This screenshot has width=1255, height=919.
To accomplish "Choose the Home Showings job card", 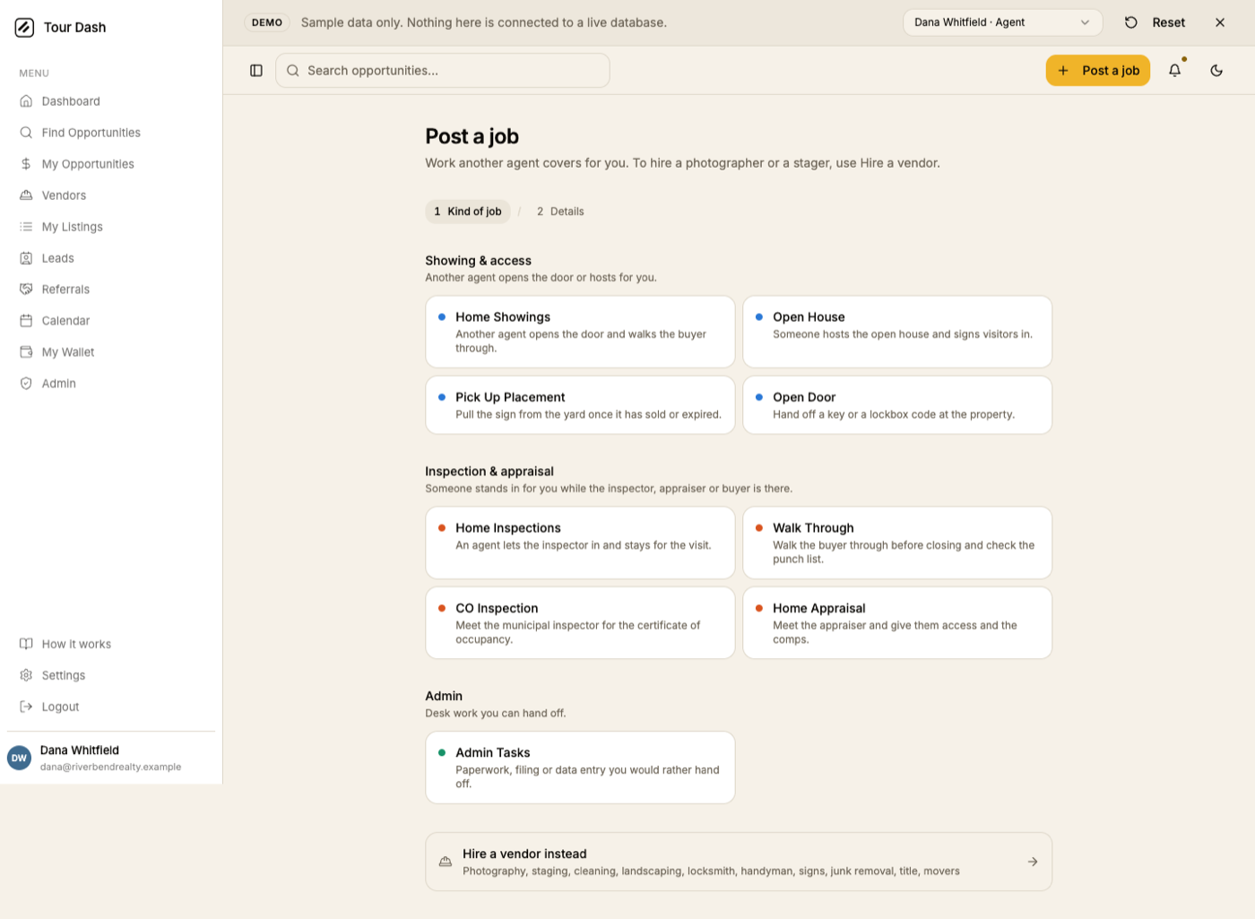I will (x=580, y=332).
